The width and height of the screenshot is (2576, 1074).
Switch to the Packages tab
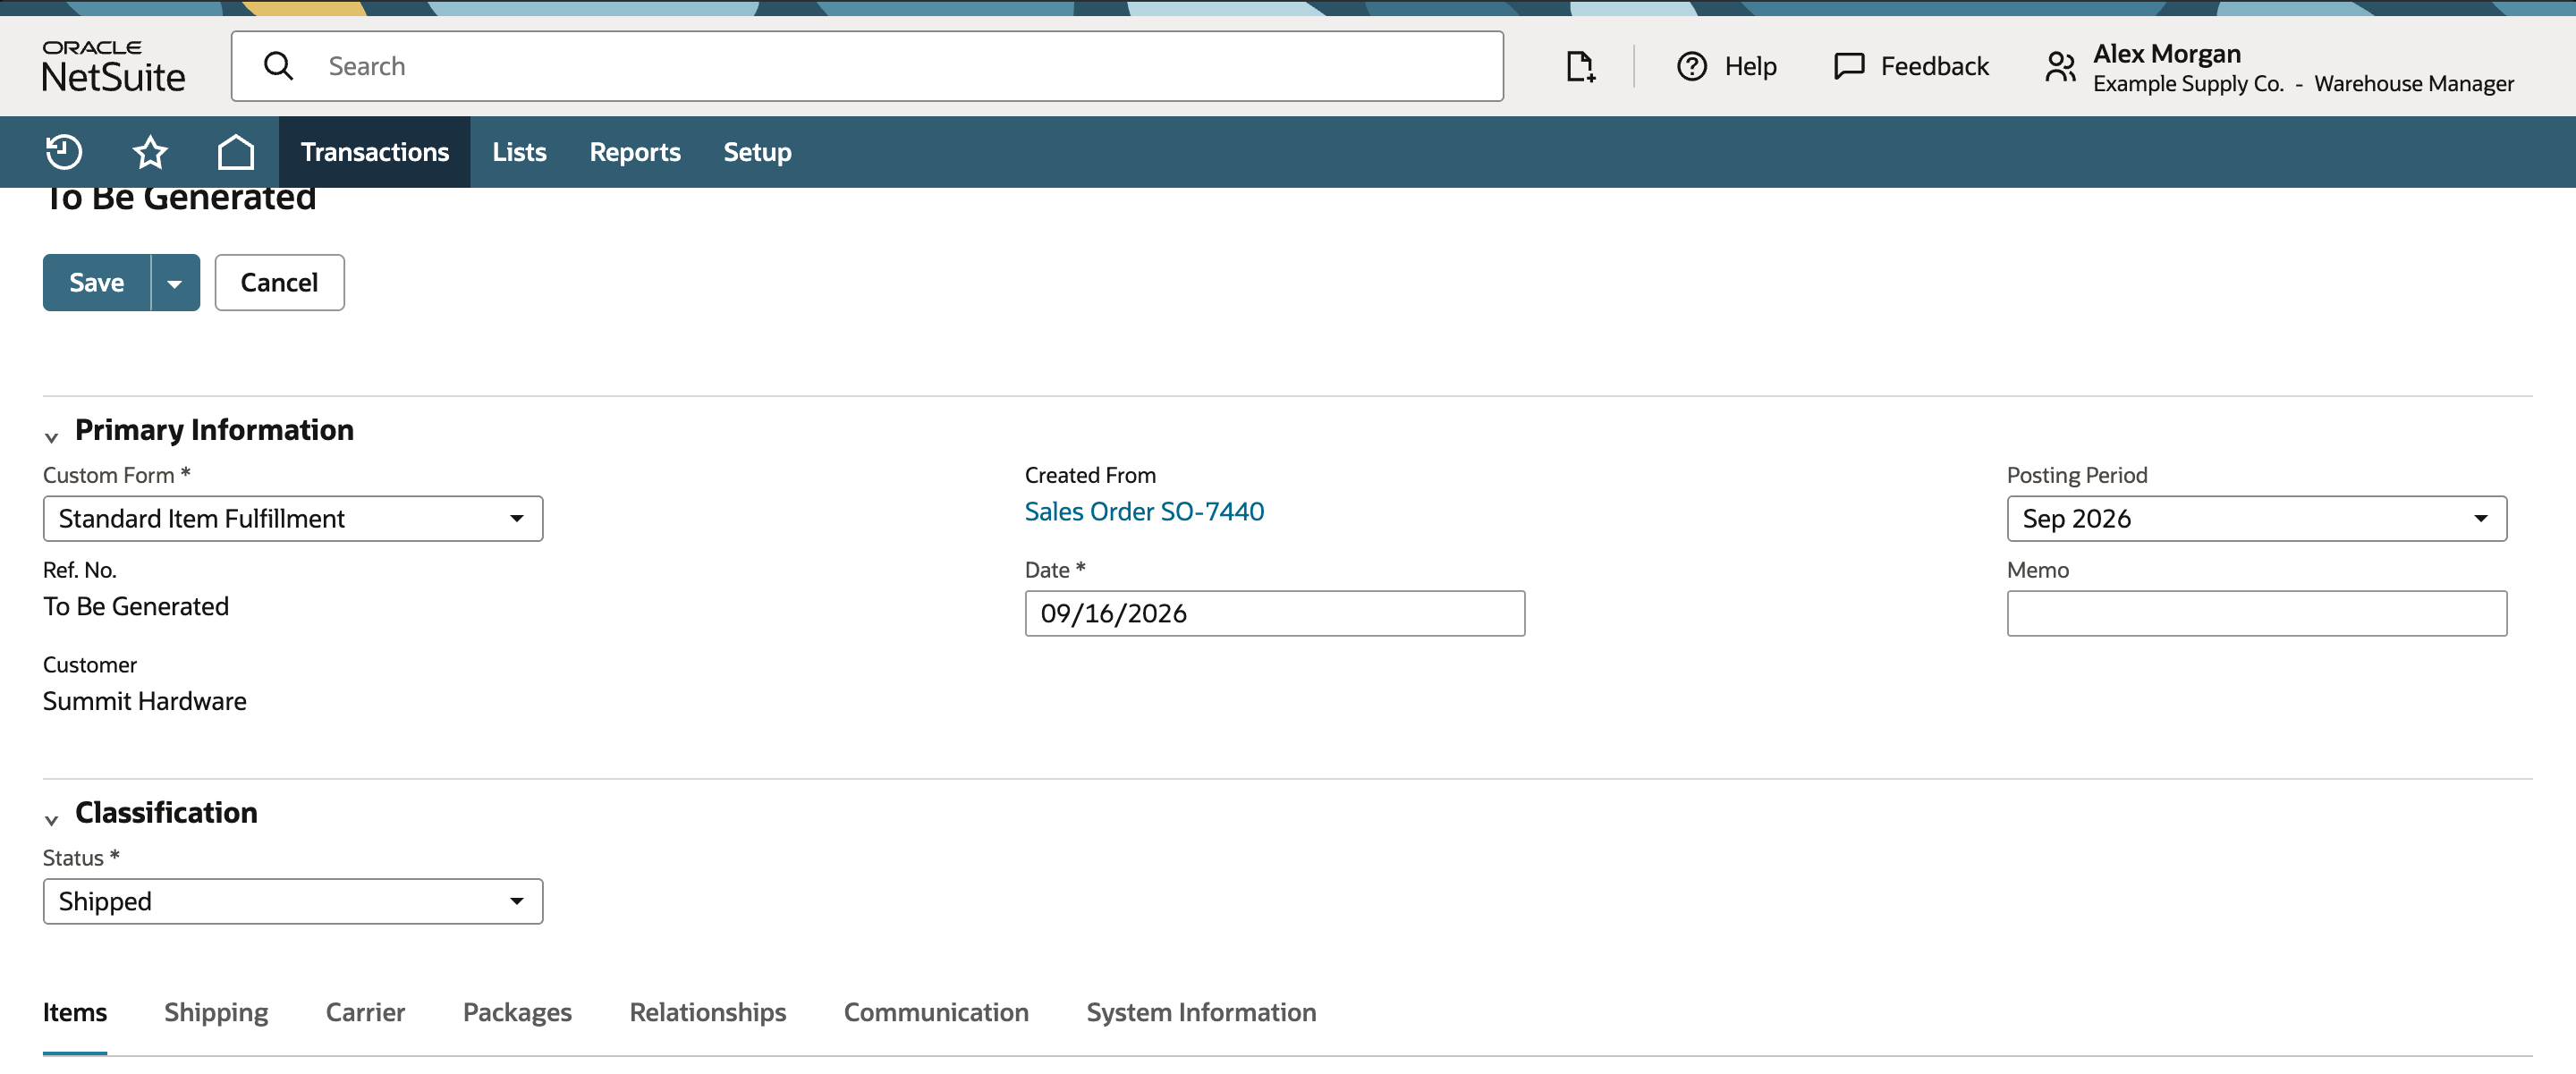tap(517, 1012)
